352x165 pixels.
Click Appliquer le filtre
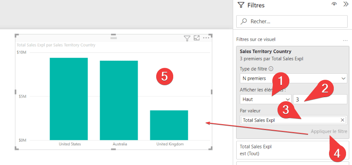click(329, 131)
